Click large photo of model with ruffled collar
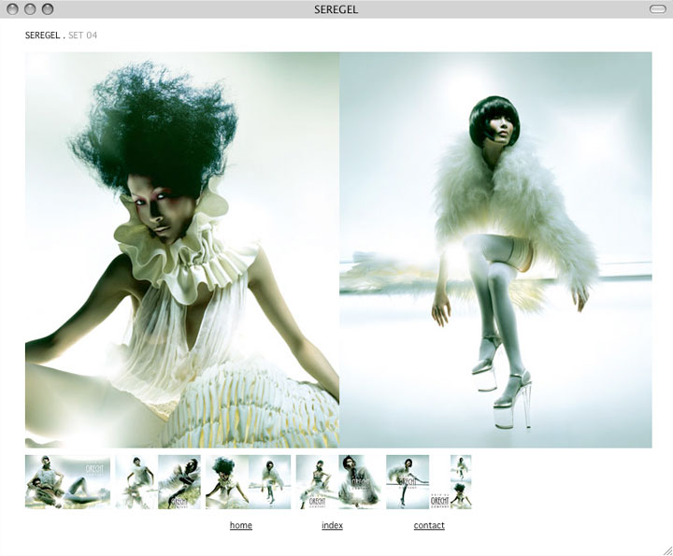673x556 pixels. click(x=182, y=249)
